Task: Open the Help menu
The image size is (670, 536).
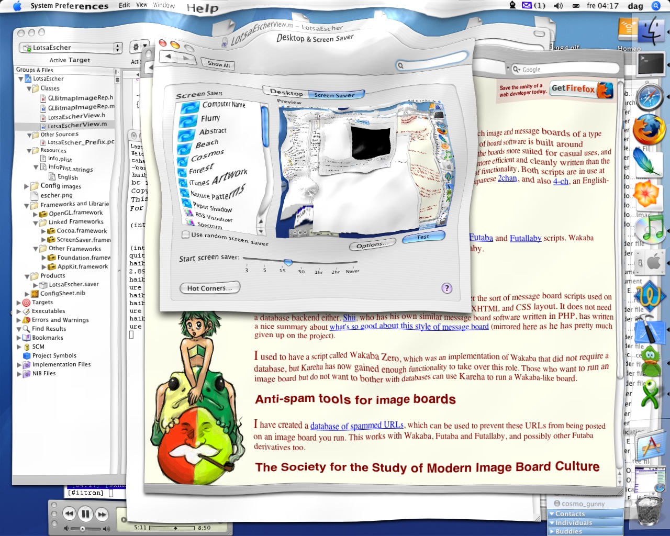Action: click(202, 8)
